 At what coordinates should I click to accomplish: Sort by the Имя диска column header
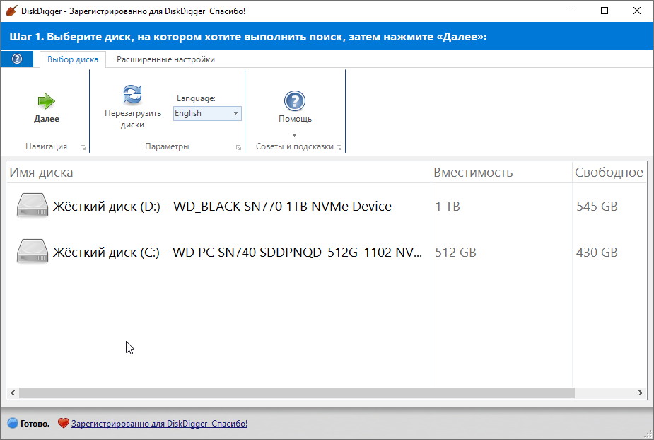click(x=219, y=173)
